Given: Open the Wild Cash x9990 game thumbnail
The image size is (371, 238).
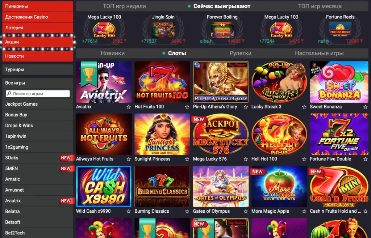Looking at the screenshot, I should 104,187.
